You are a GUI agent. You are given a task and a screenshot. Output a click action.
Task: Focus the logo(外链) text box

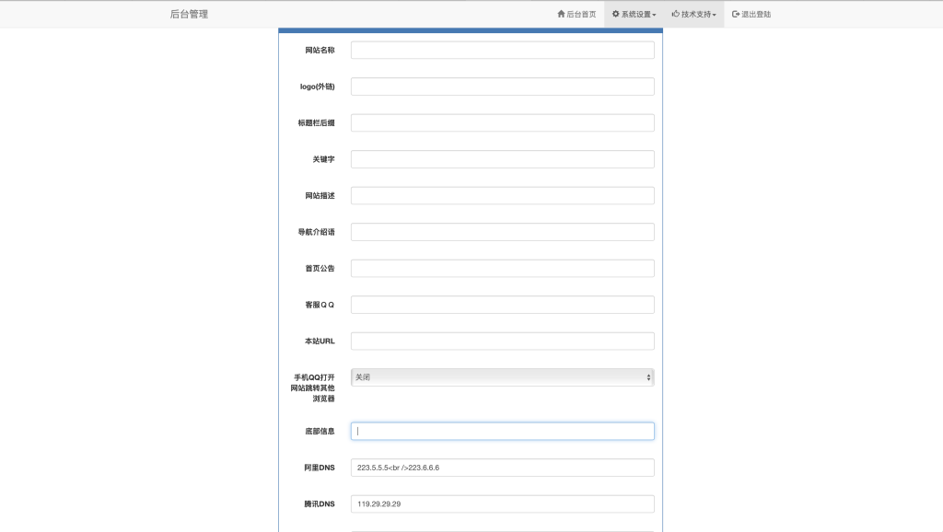pyautogui.click(x=502, y=86)
